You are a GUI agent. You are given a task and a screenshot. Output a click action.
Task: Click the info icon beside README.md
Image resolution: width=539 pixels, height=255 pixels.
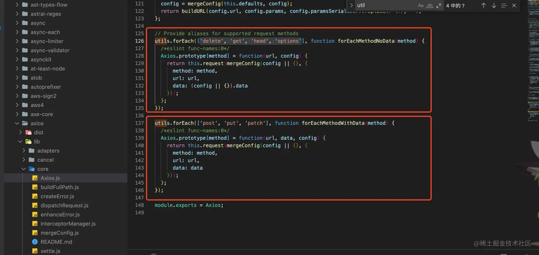click(x=35, y=242)
